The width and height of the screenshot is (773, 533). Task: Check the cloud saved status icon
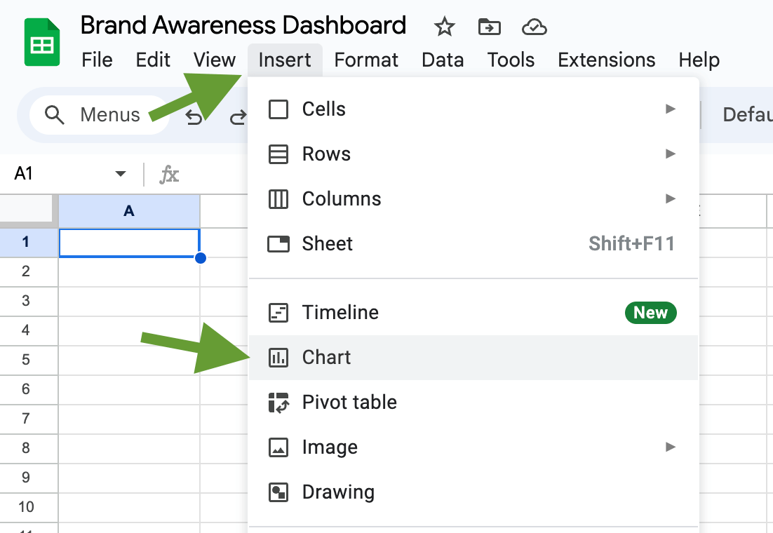point(535,27)
